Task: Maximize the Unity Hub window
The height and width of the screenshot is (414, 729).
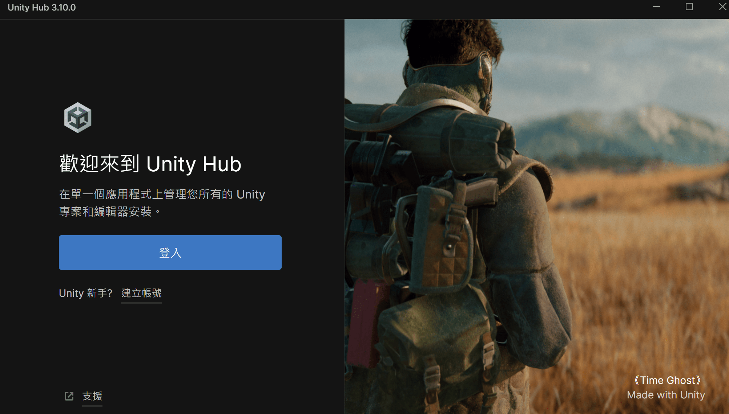Action: pyautogui.click(x=689, y=7)
